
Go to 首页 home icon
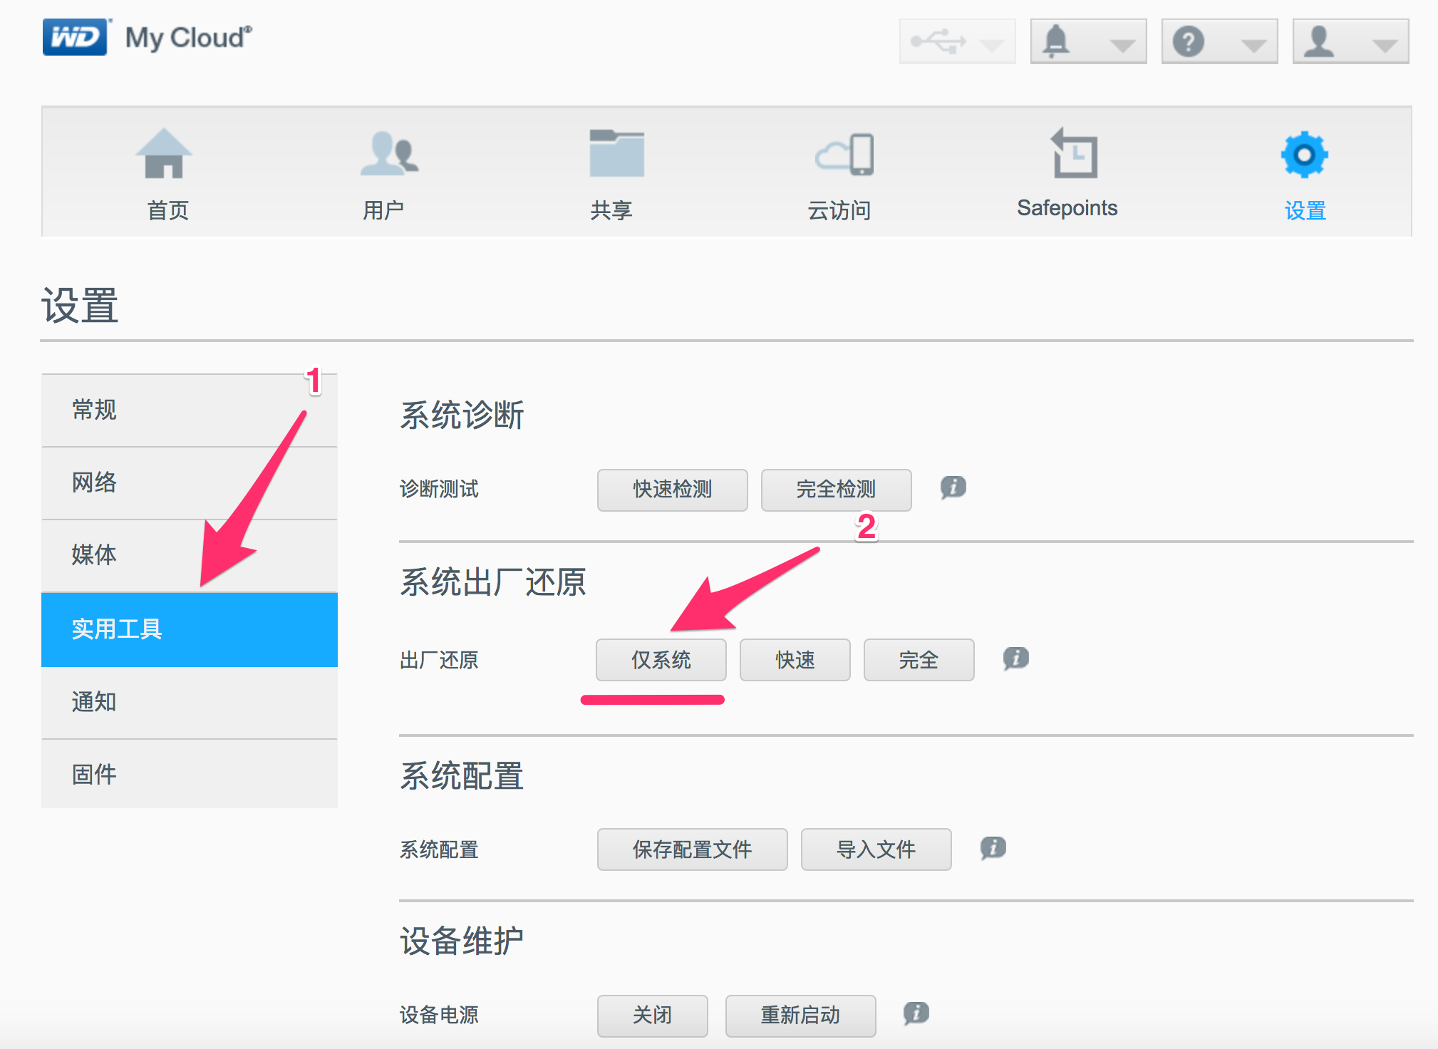point(165,153)
